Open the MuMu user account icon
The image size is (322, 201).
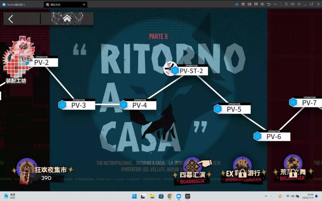click(286, 4)
